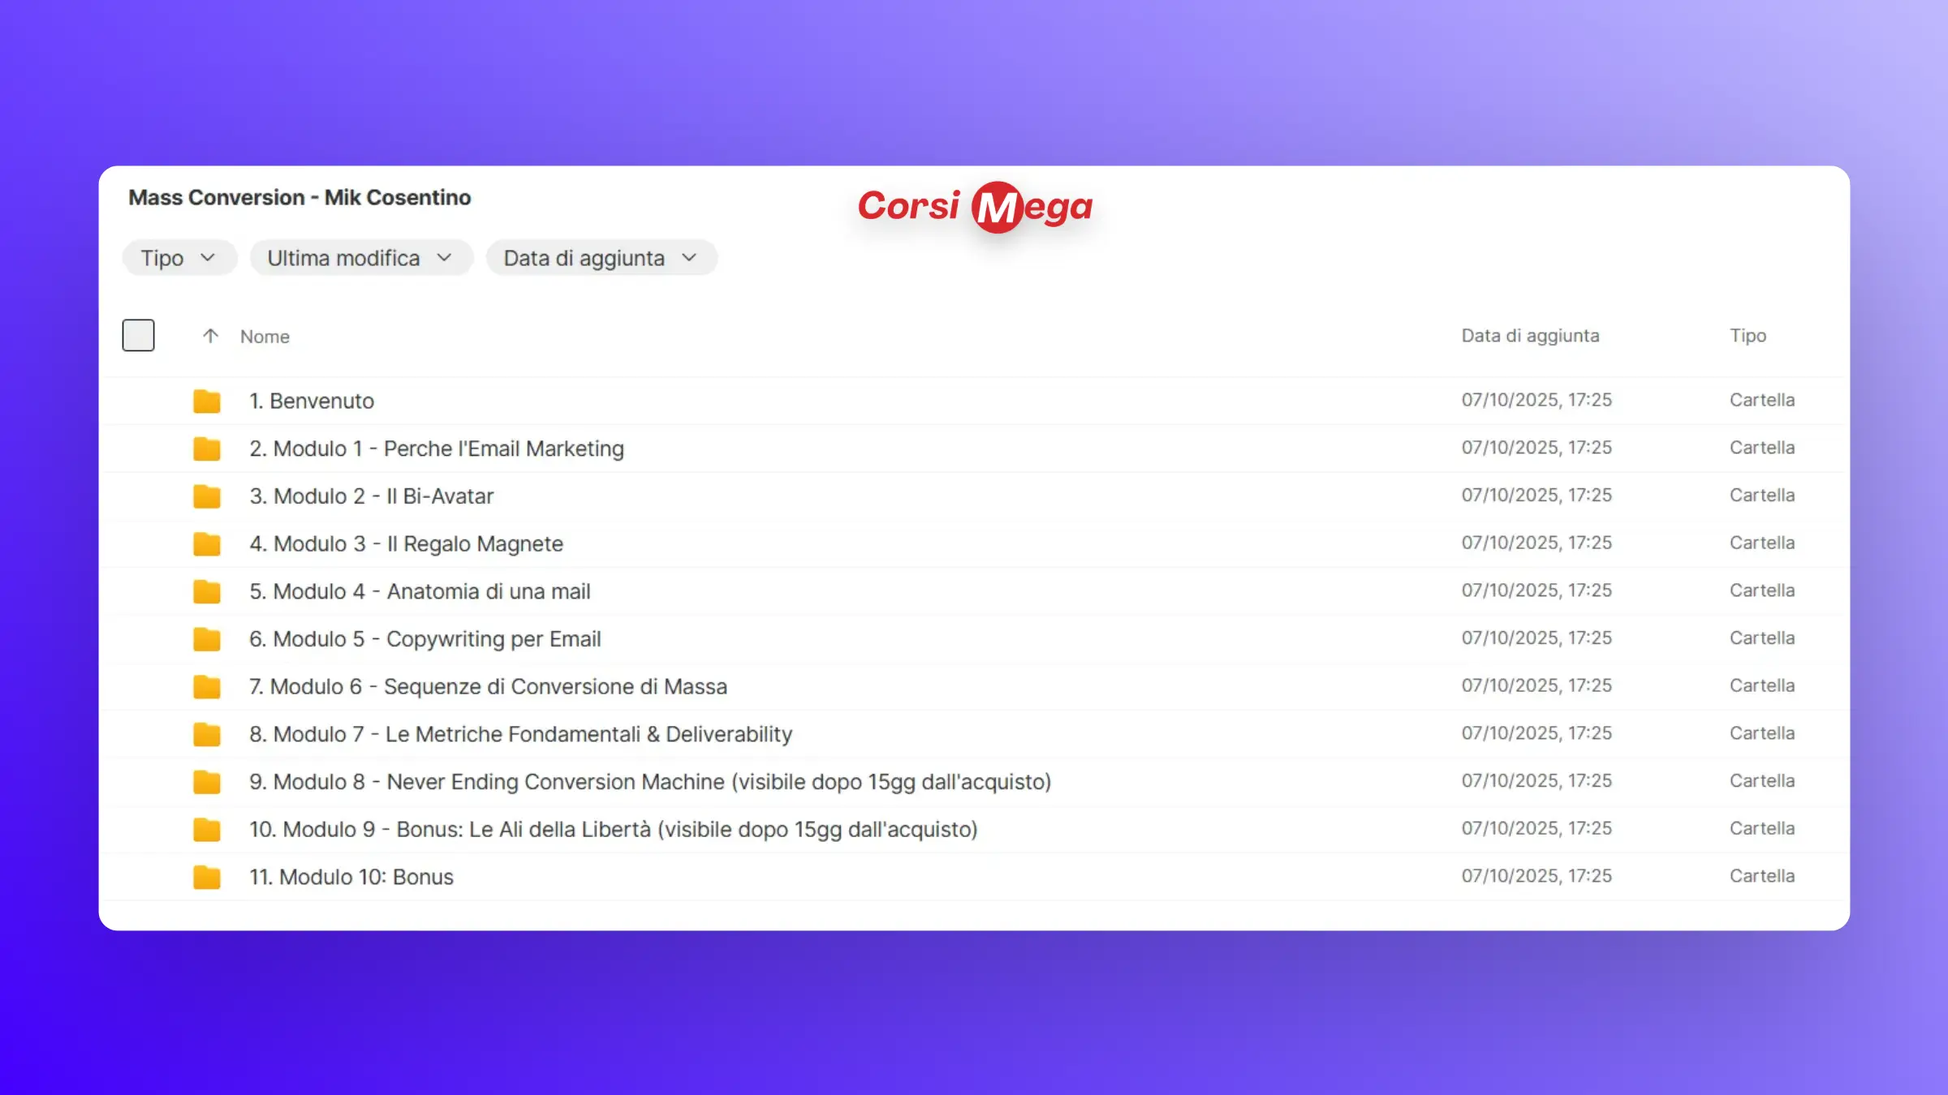Open "2. Modulo 1 - Perche l'Email Marketing"
Viewport: 1948px width, 1095px height.
click(437, 449)
